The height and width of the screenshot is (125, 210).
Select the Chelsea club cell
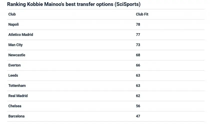click(x=15, y=106)
